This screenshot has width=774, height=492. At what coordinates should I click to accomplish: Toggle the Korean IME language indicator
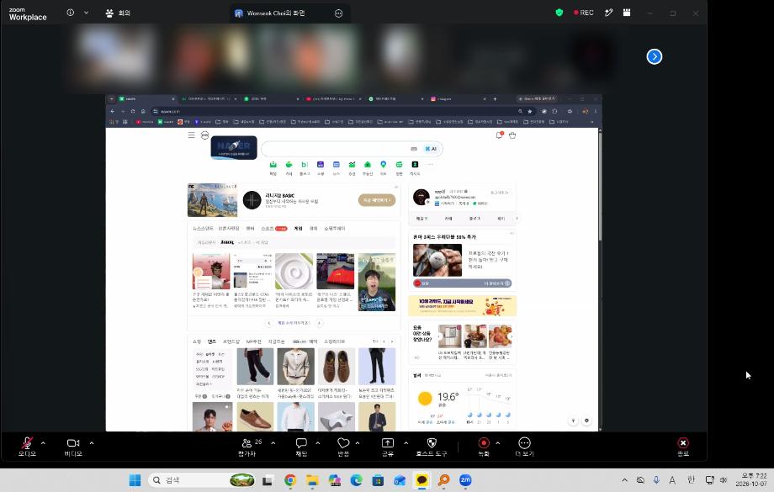(691, 480)
